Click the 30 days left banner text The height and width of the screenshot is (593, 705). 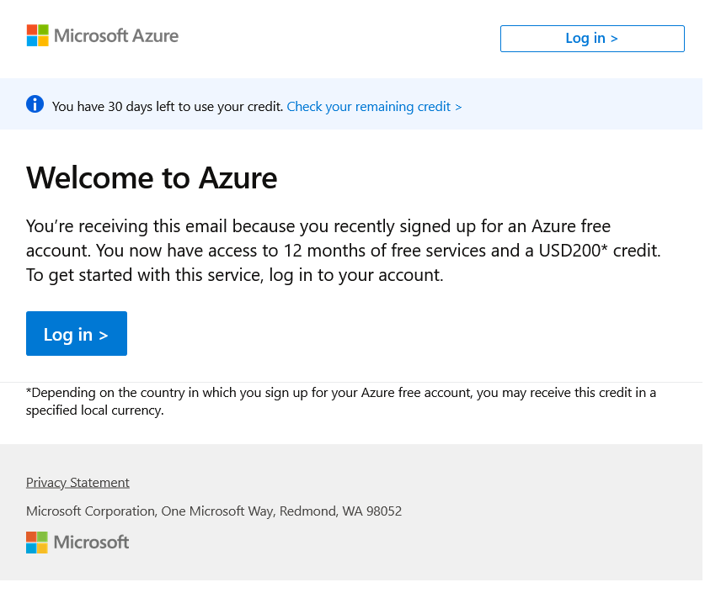click(x=168, y=107)
